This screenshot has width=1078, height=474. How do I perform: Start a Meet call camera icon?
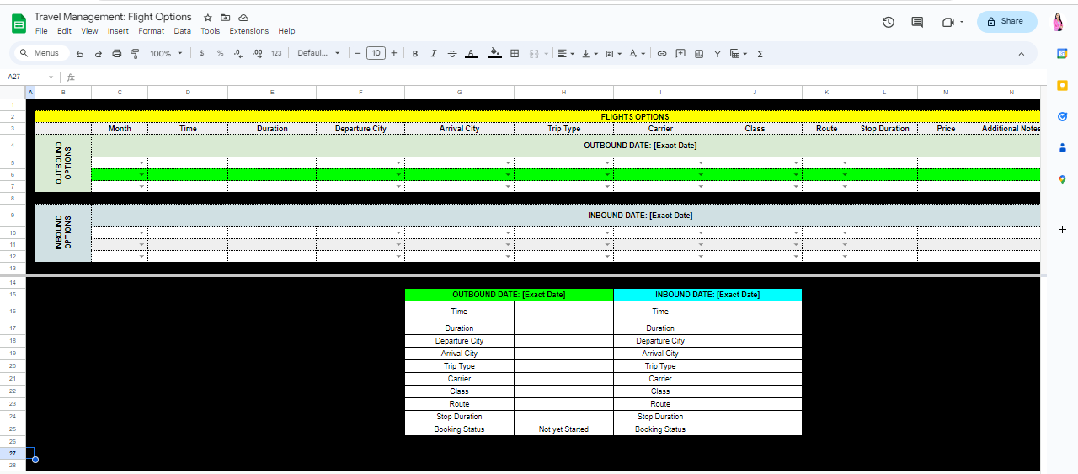tap(949, 22)
